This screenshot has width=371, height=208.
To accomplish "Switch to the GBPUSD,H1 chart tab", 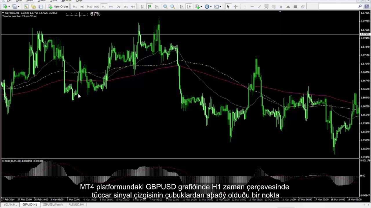I will click(x=30, y=205).
